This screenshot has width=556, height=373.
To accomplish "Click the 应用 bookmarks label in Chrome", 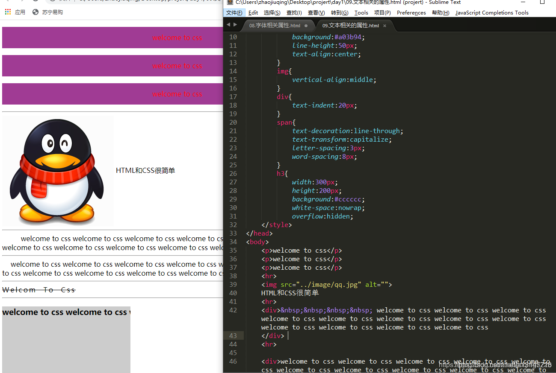I will [x=20, y=12].
